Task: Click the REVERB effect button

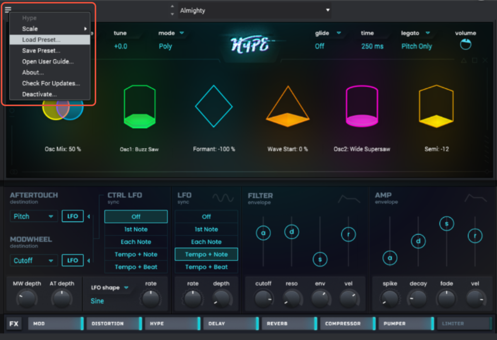Action: click(x=289, y=323)
